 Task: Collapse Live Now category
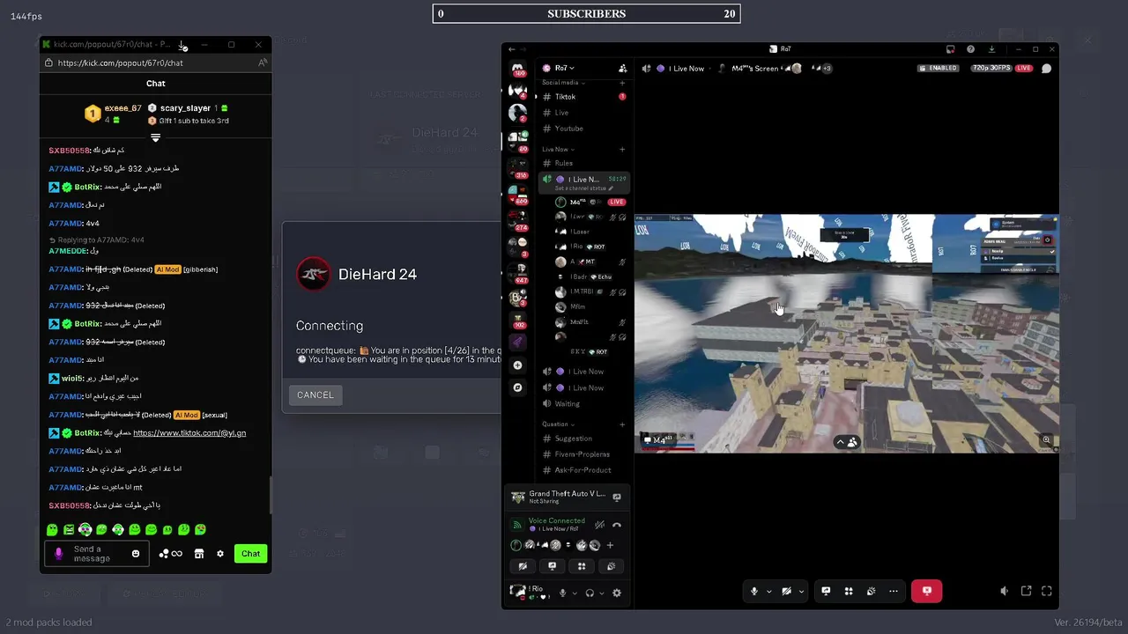click(558, 149)
